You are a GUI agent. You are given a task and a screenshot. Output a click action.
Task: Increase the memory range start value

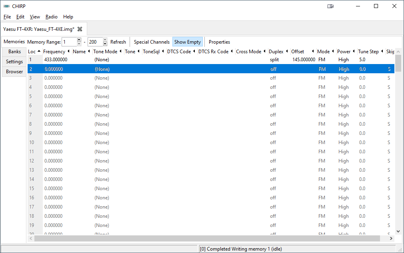(79, 40)
